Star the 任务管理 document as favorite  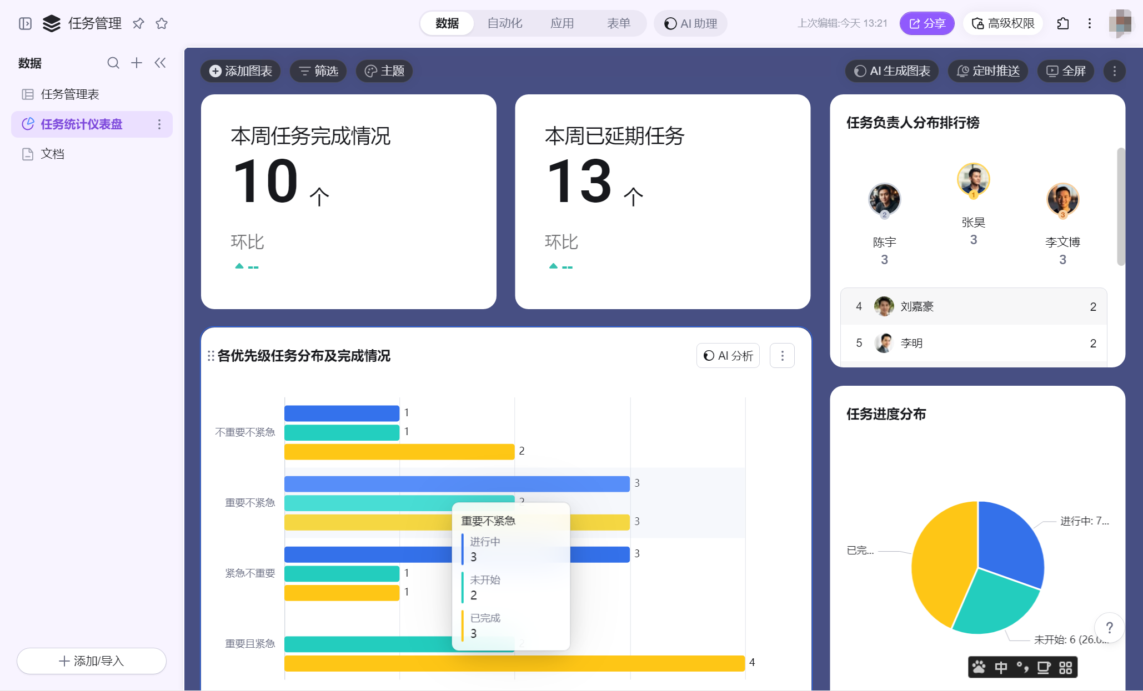[162, 23]
